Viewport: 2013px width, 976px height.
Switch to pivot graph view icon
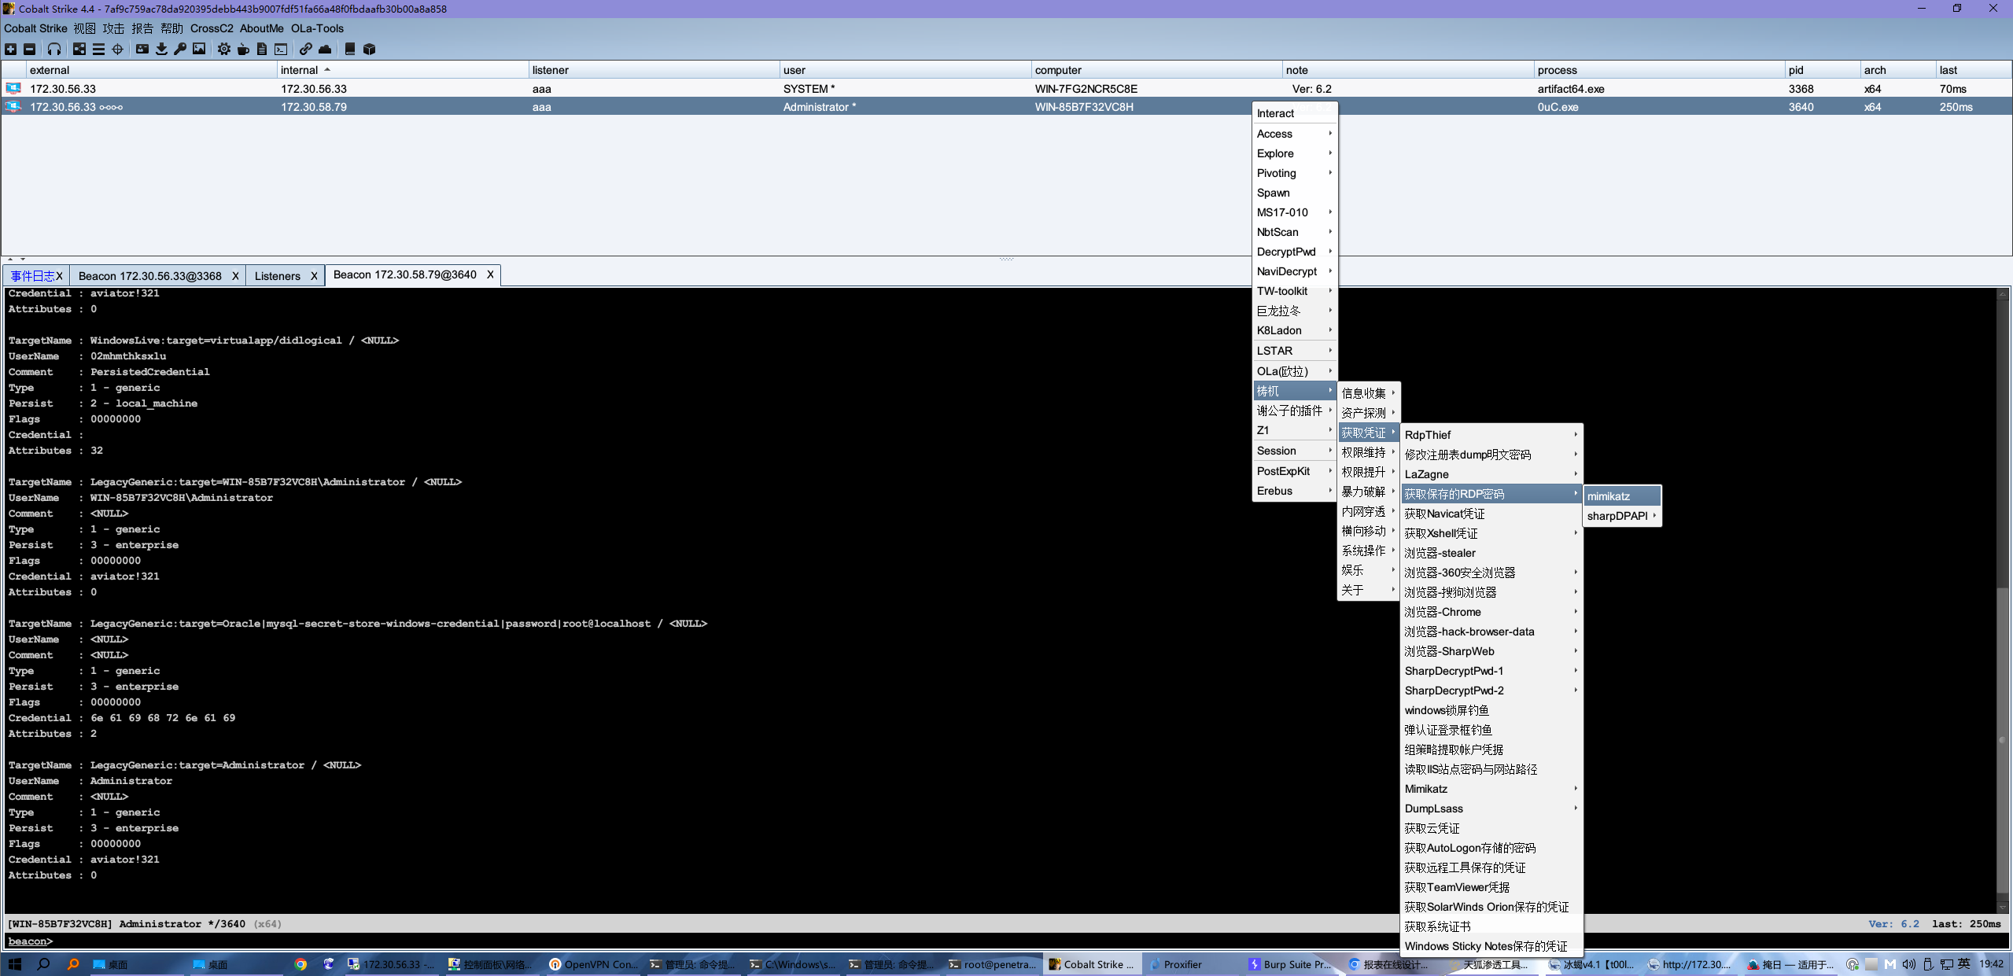coord(79,49)
